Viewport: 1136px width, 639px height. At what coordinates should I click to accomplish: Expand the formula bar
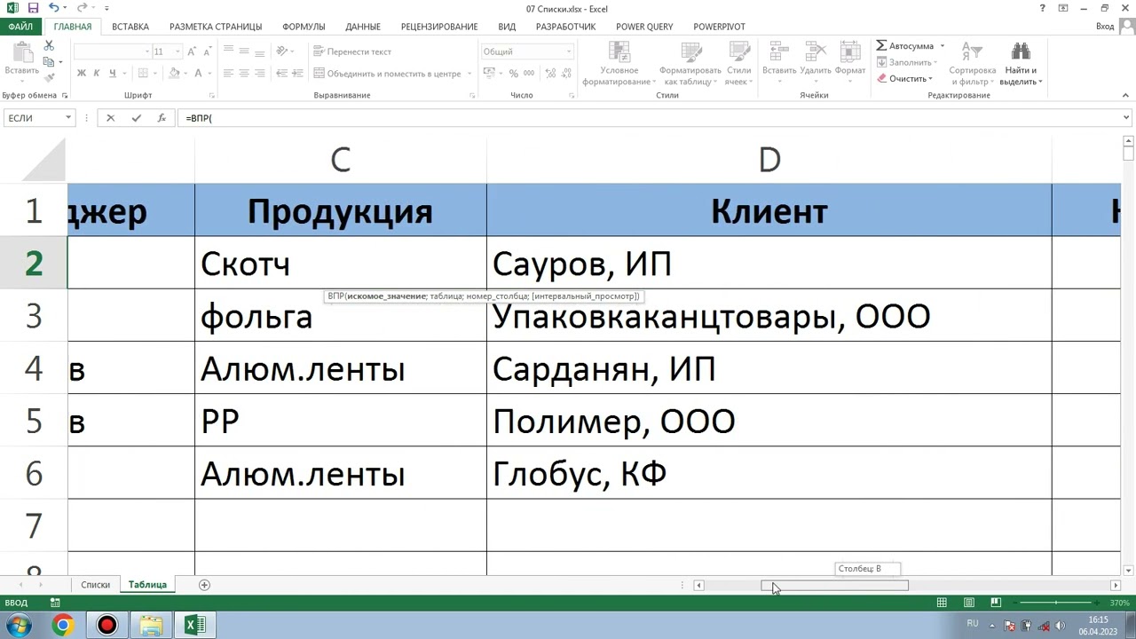point(1126,118)
